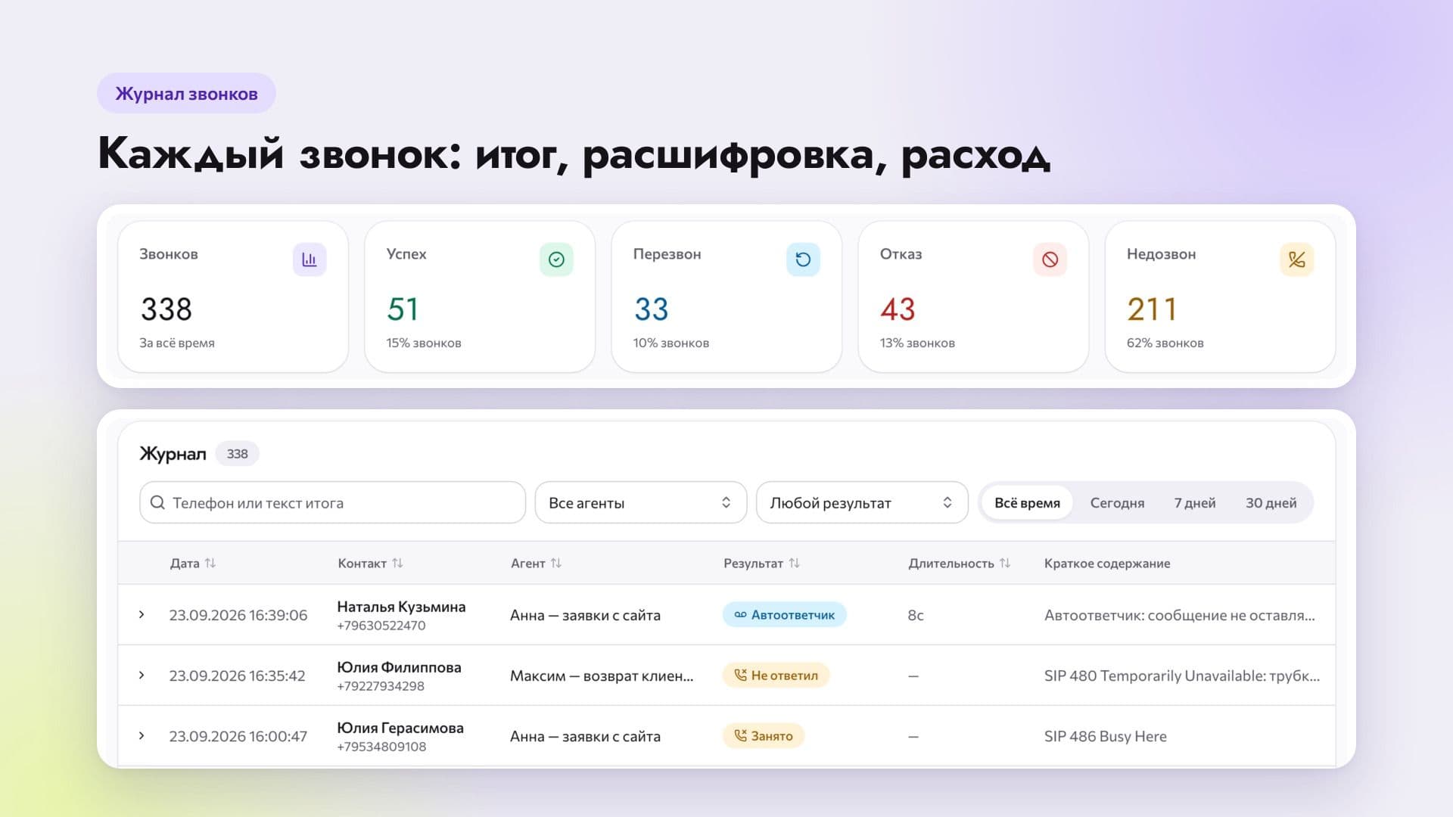Sort by Длительность using its sort arrows
Image resolution: width=1453 pixels, height=817 pixels.
pyautogui.click(x=1005, y=563)
